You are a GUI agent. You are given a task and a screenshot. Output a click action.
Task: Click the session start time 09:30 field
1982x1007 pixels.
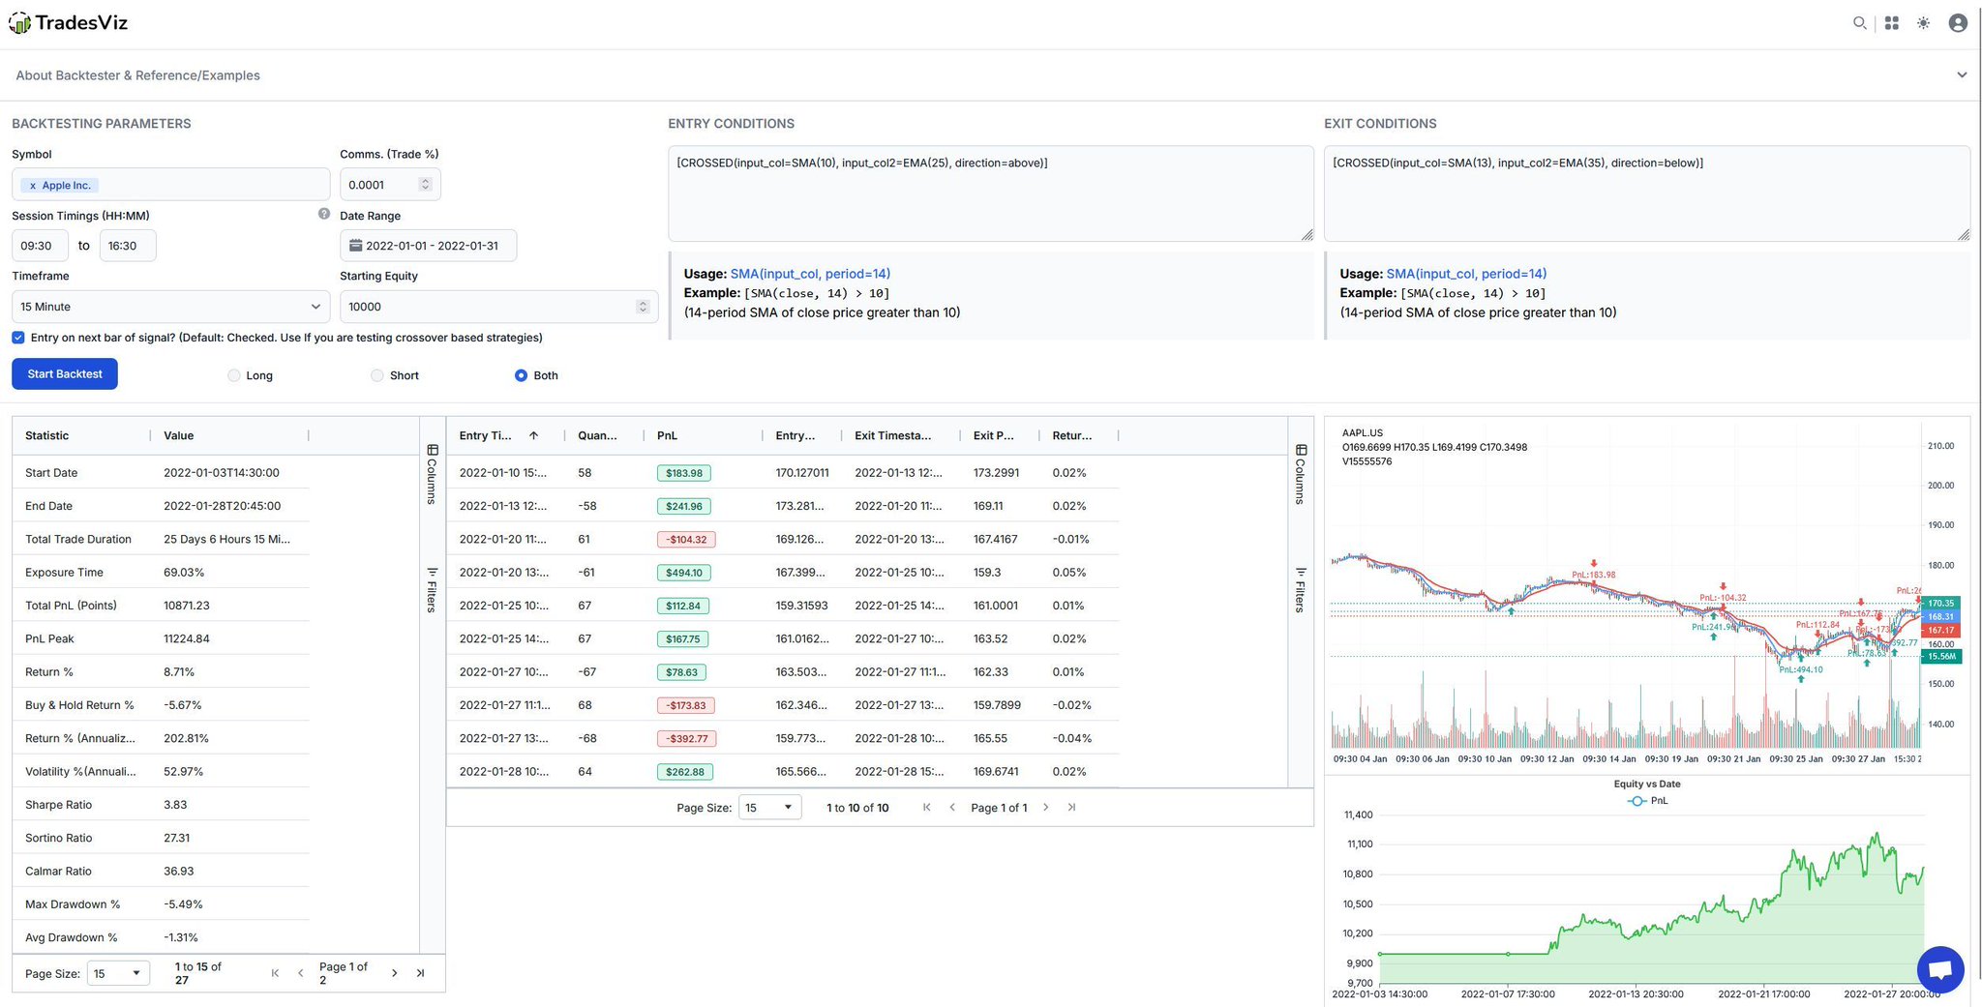click(40, 246)
